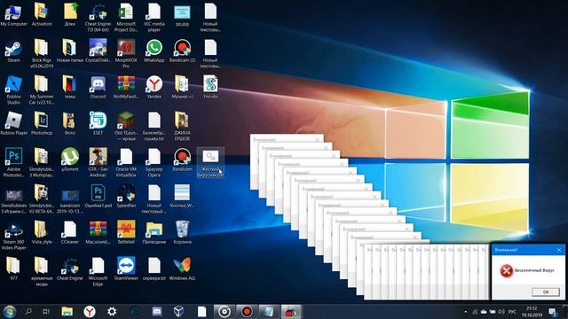The image size is (568, 319).
Task: Select the folder named 977
Action: 14,268
